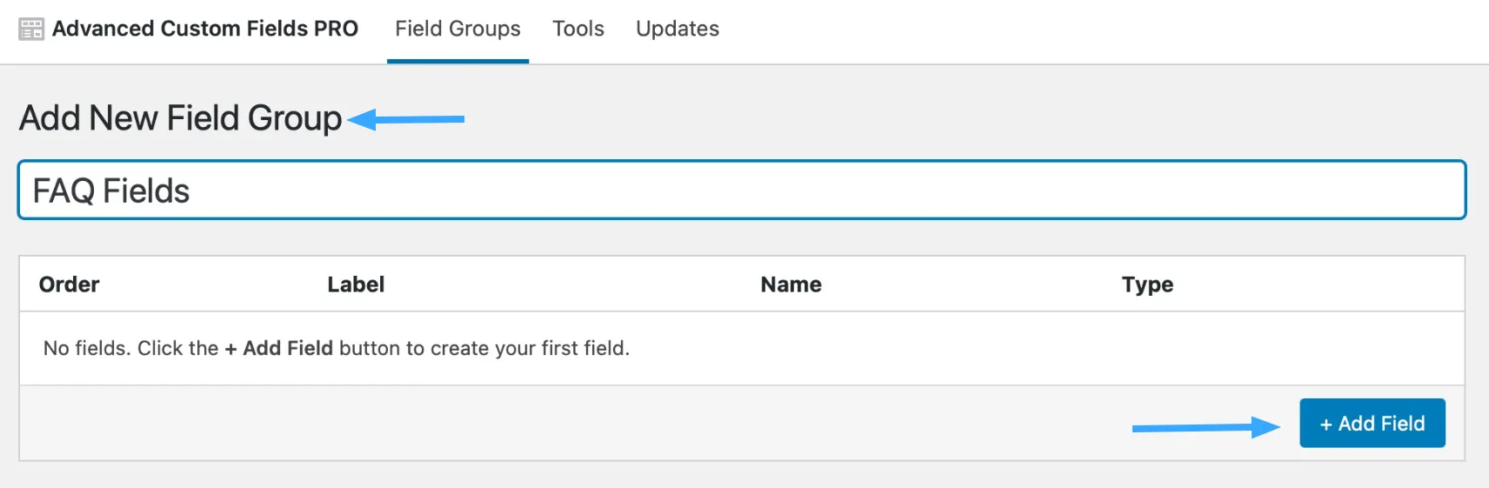Click the Label column header
Viewport: 1489px width, 488px height.
(x=356, y=284)
